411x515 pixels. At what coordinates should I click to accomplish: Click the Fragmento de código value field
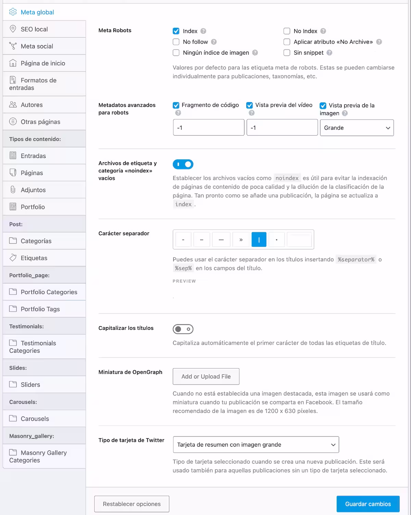coord(209,128)
